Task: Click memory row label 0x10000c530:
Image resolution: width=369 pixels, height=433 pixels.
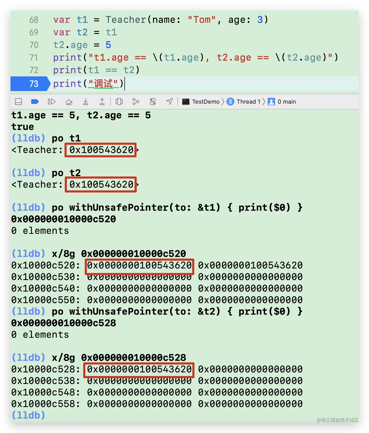Action: 46,277
